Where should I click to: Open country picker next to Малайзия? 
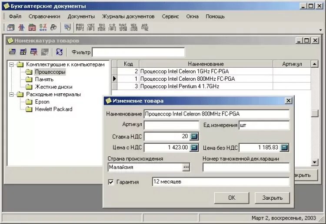click(x=186, y=167)
